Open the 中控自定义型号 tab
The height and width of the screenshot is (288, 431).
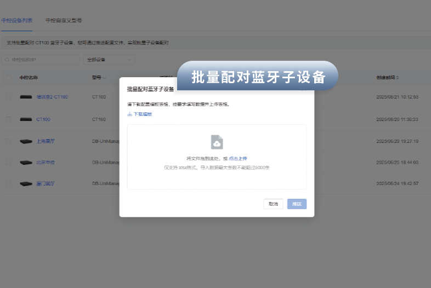pos(64,20)
